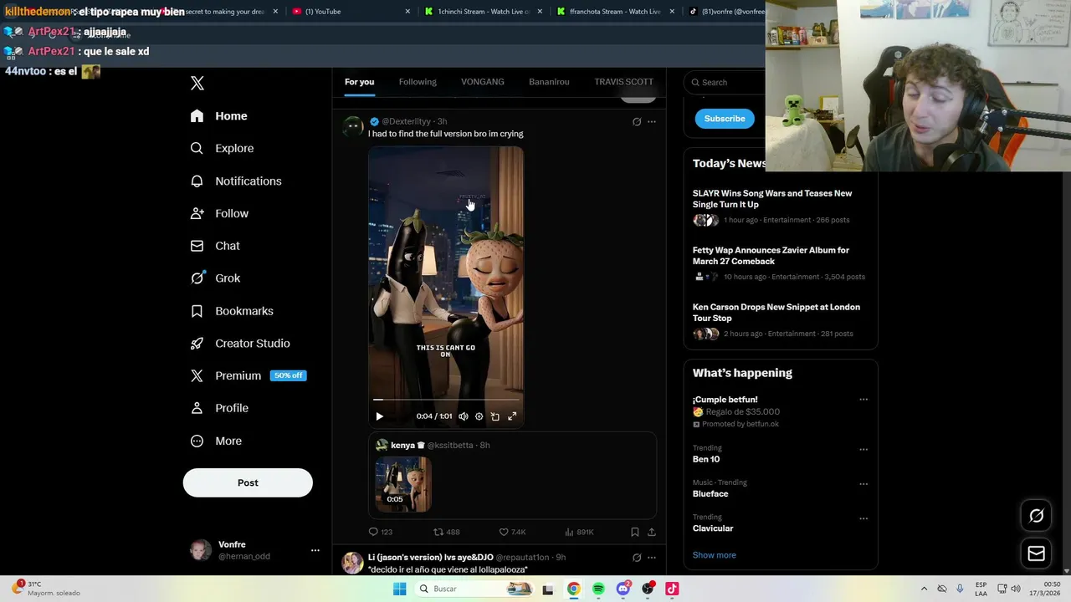Image resolution: width=1071 pixels, height=602 pixels.
Task: Like the post with 7.4K likes
Action: [512, 532]
